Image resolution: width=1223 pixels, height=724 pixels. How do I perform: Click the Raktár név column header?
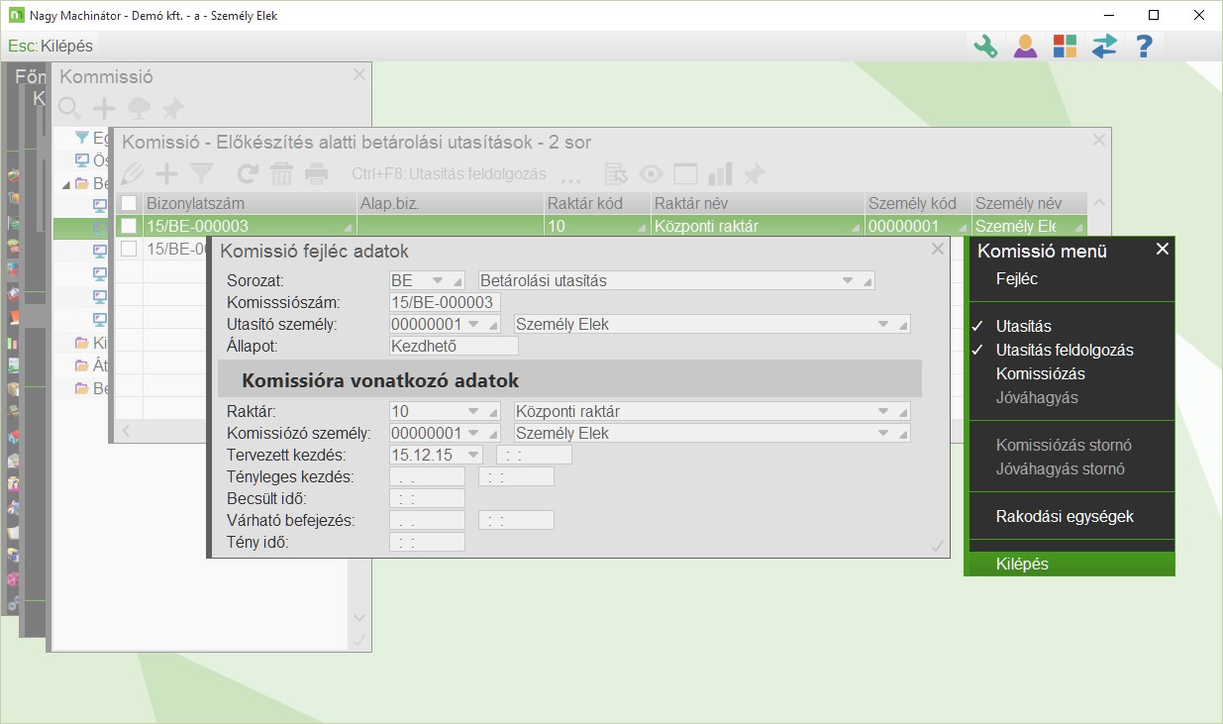pos(758,203)
